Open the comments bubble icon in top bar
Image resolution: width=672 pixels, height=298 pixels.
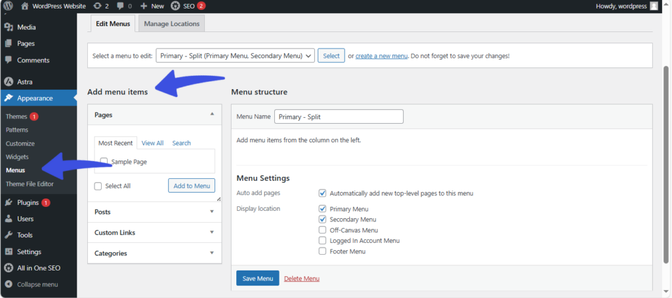(x=121, y=6)
